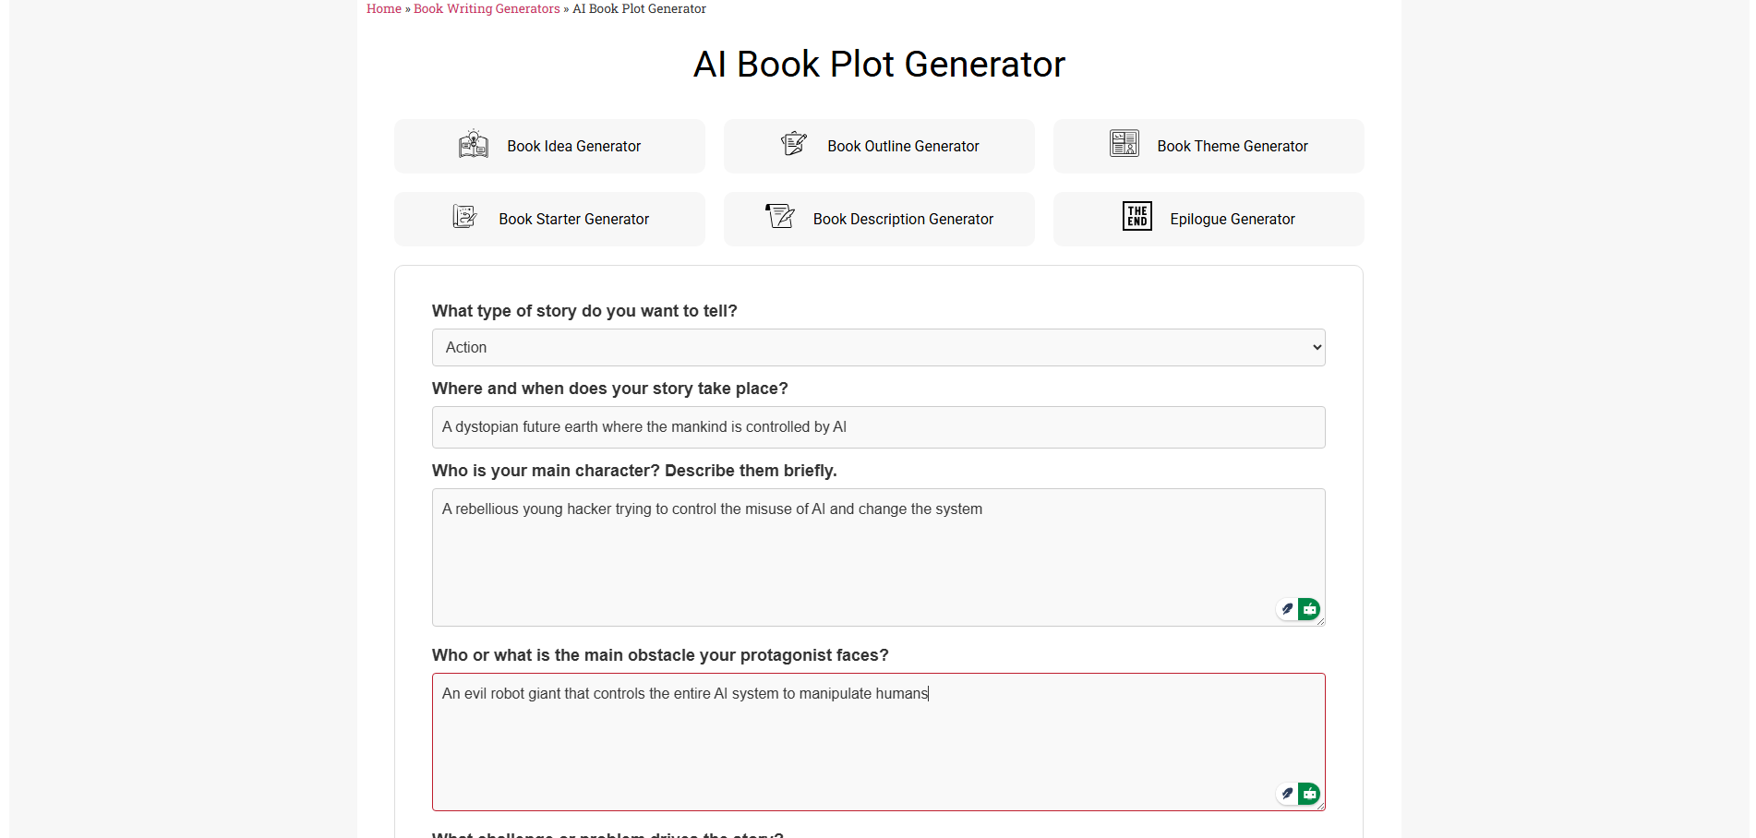Open the Epilogue Generator
Viewport: 1756px width, 838px height.
(1208, 219)
